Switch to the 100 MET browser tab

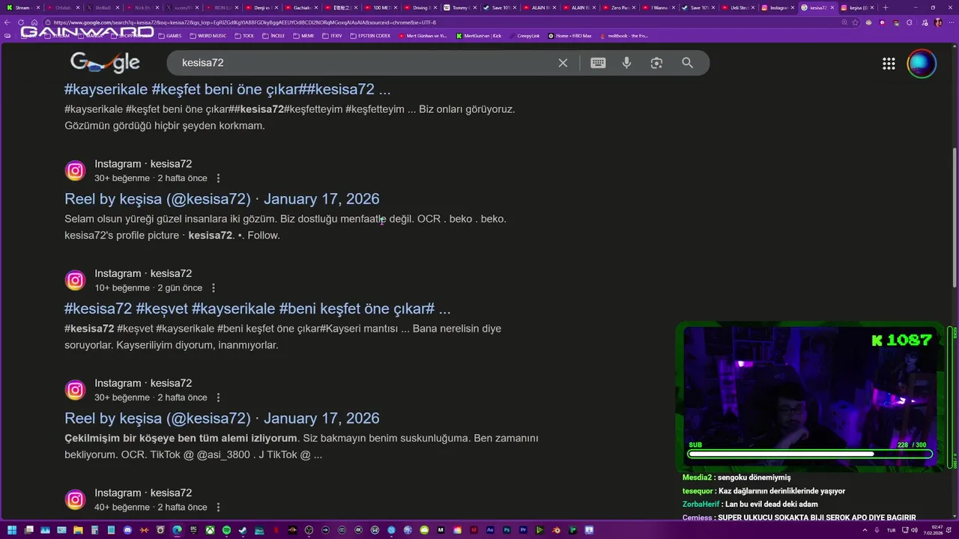pyautogui.click(x=381, y=7)
